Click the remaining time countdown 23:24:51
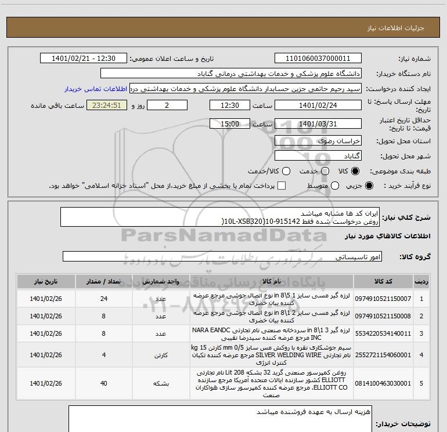 (107, 105)
